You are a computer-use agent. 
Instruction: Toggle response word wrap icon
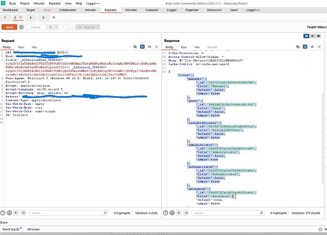click(x=305, y=47)
